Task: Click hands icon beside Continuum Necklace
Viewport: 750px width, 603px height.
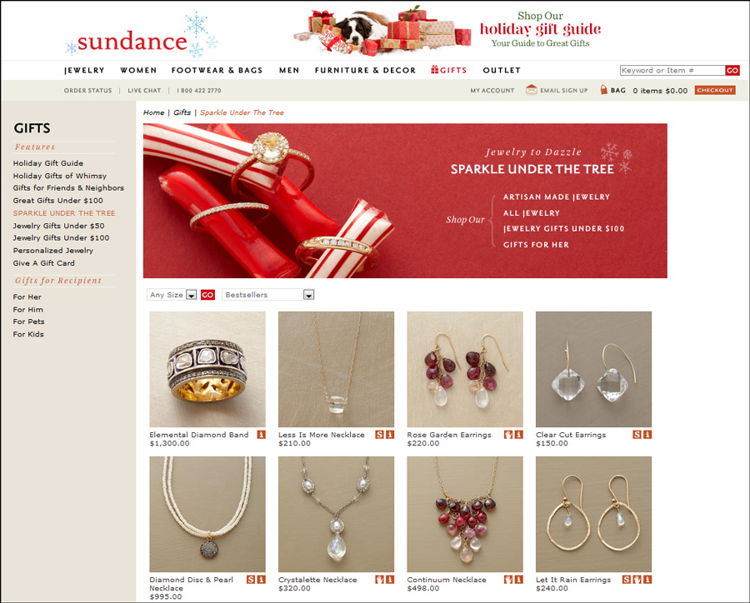Action: pos(508,579)
